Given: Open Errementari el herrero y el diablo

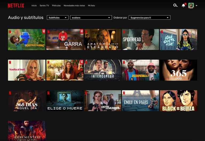Looking at the screenshot, I should (27, 131).
